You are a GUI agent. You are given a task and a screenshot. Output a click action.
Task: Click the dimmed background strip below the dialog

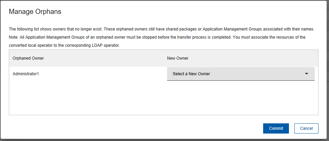[164, 140]
